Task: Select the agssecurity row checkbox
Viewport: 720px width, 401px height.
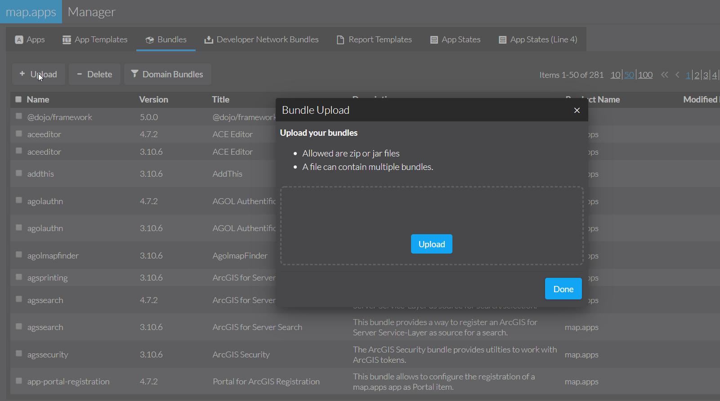Action: pos(19,353)
